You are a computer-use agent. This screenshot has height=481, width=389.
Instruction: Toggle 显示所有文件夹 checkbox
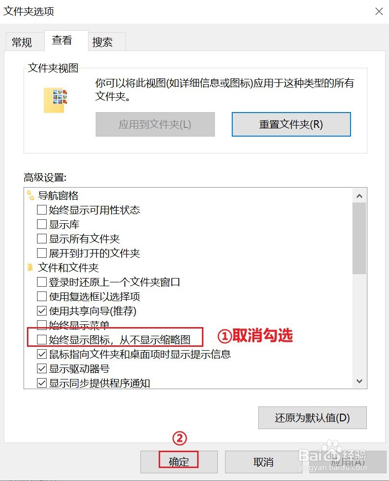click(42, 239)
